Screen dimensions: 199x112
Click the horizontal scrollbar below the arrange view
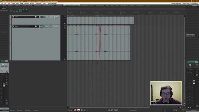(x=109, y=107)
